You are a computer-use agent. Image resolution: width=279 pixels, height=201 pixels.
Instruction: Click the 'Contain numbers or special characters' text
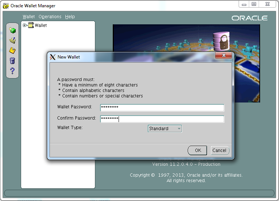[x=103, y=96]
